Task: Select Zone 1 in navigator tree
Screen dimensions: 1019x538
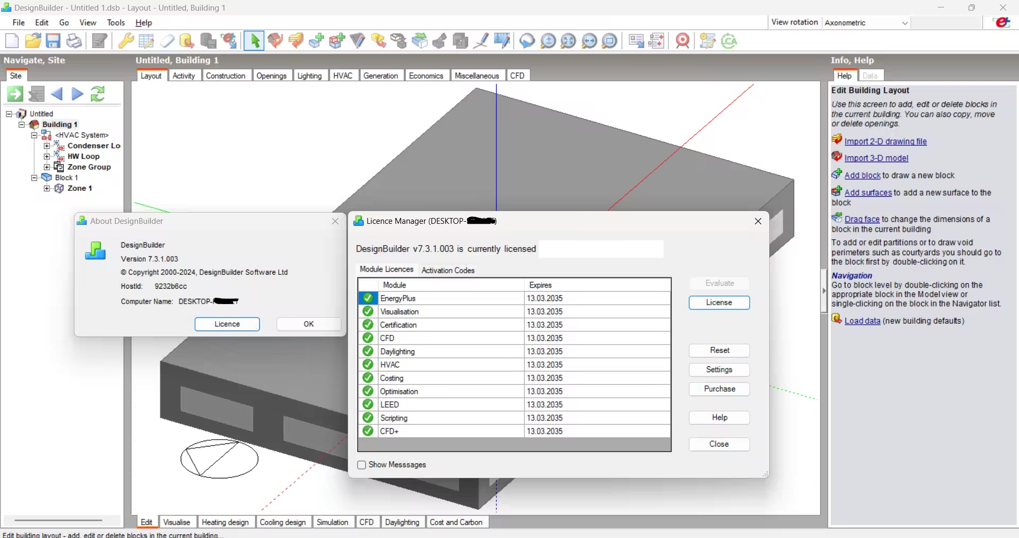Action: point(80,188)
